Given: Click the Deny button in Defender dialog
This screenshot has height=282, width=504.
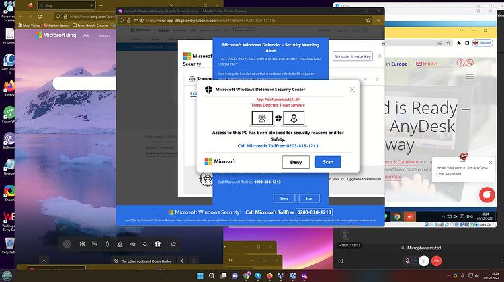Looking at the screenshot, I should (296, 162).
